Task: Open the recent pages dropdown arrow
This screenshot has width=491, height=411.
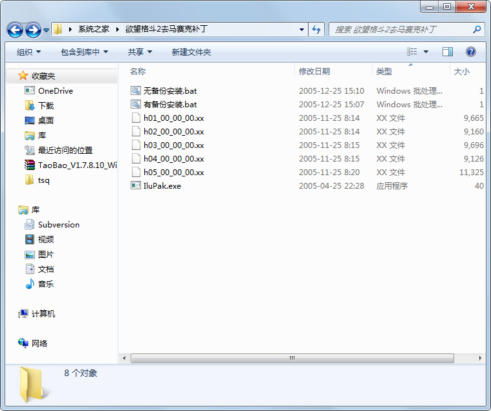Action: point(47,30)
